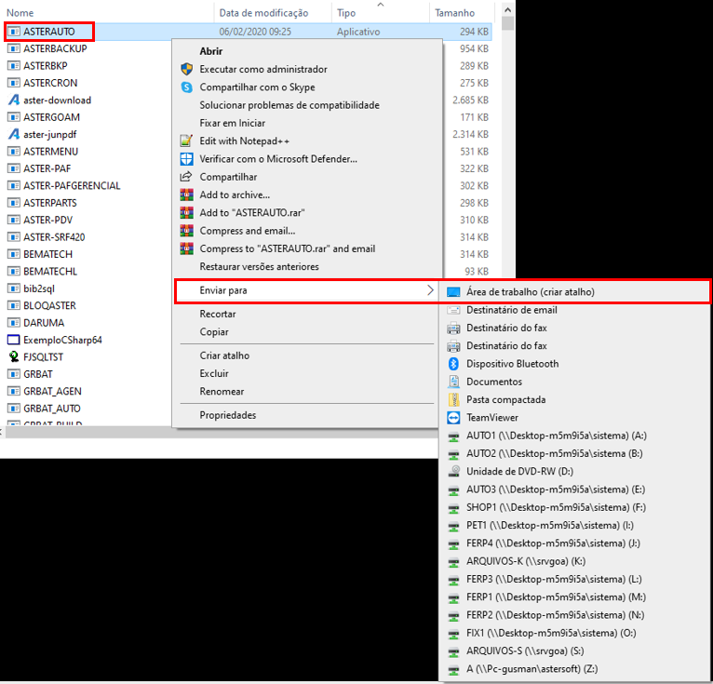Select the GRBAT_AGEN file
The height and width of the screenshot is (684, 713).
pos(52,391)
